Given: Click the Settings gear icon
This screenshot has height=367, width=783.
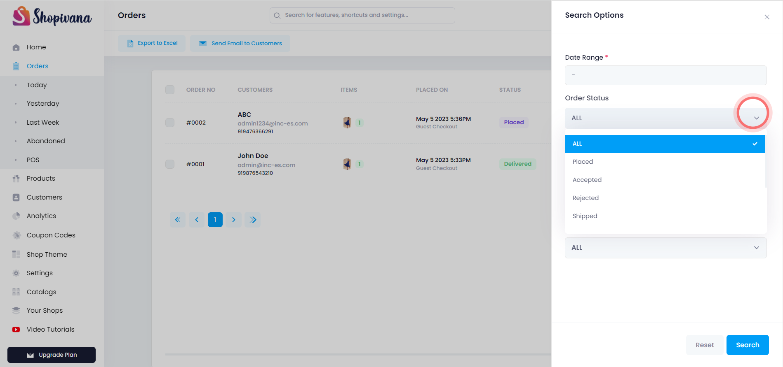Looking at the screenshot, I should 16,273.
